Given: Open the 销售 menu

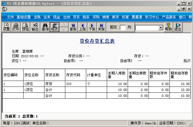Looking at the screenshot, I should tap(106, 17).
